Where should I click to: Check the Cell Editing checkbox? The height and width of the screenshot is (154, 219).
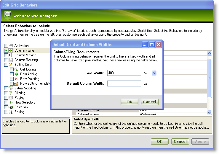coord(12,69)
